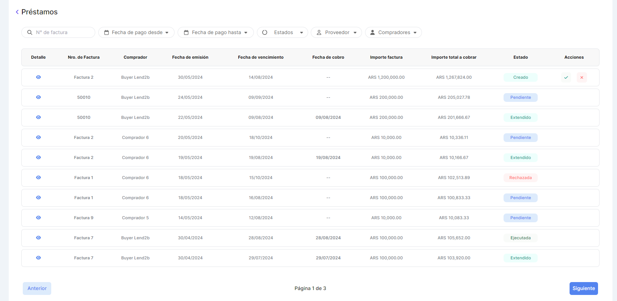Open detail eye icon for 50010 due 09/09/2024
This screenshot has height=301, width=617.
(38, 97)
